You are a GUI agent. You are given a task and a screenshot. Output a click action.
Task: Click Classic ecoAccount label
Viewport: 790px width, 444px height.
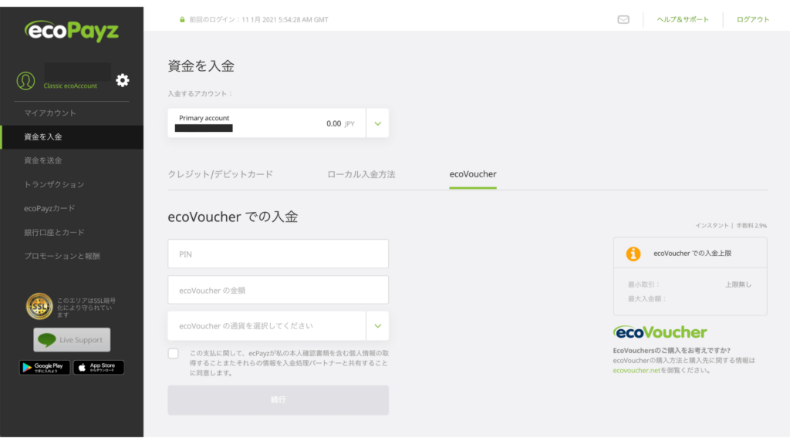point(70,86)
